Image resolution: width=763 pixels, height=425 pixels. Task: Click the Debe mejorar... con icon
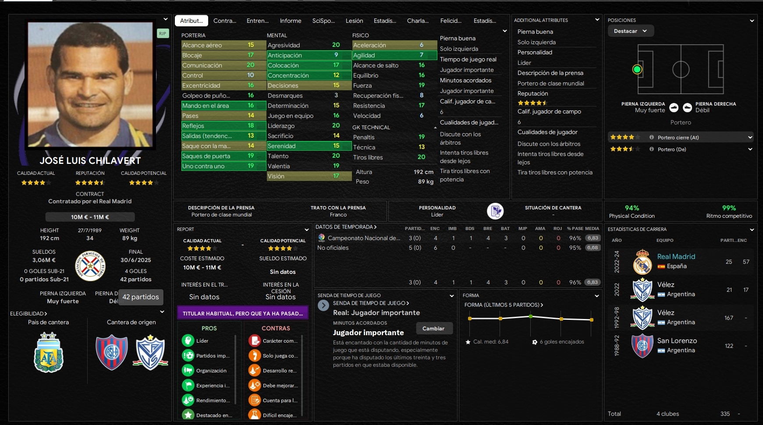[x=255, y=385]
